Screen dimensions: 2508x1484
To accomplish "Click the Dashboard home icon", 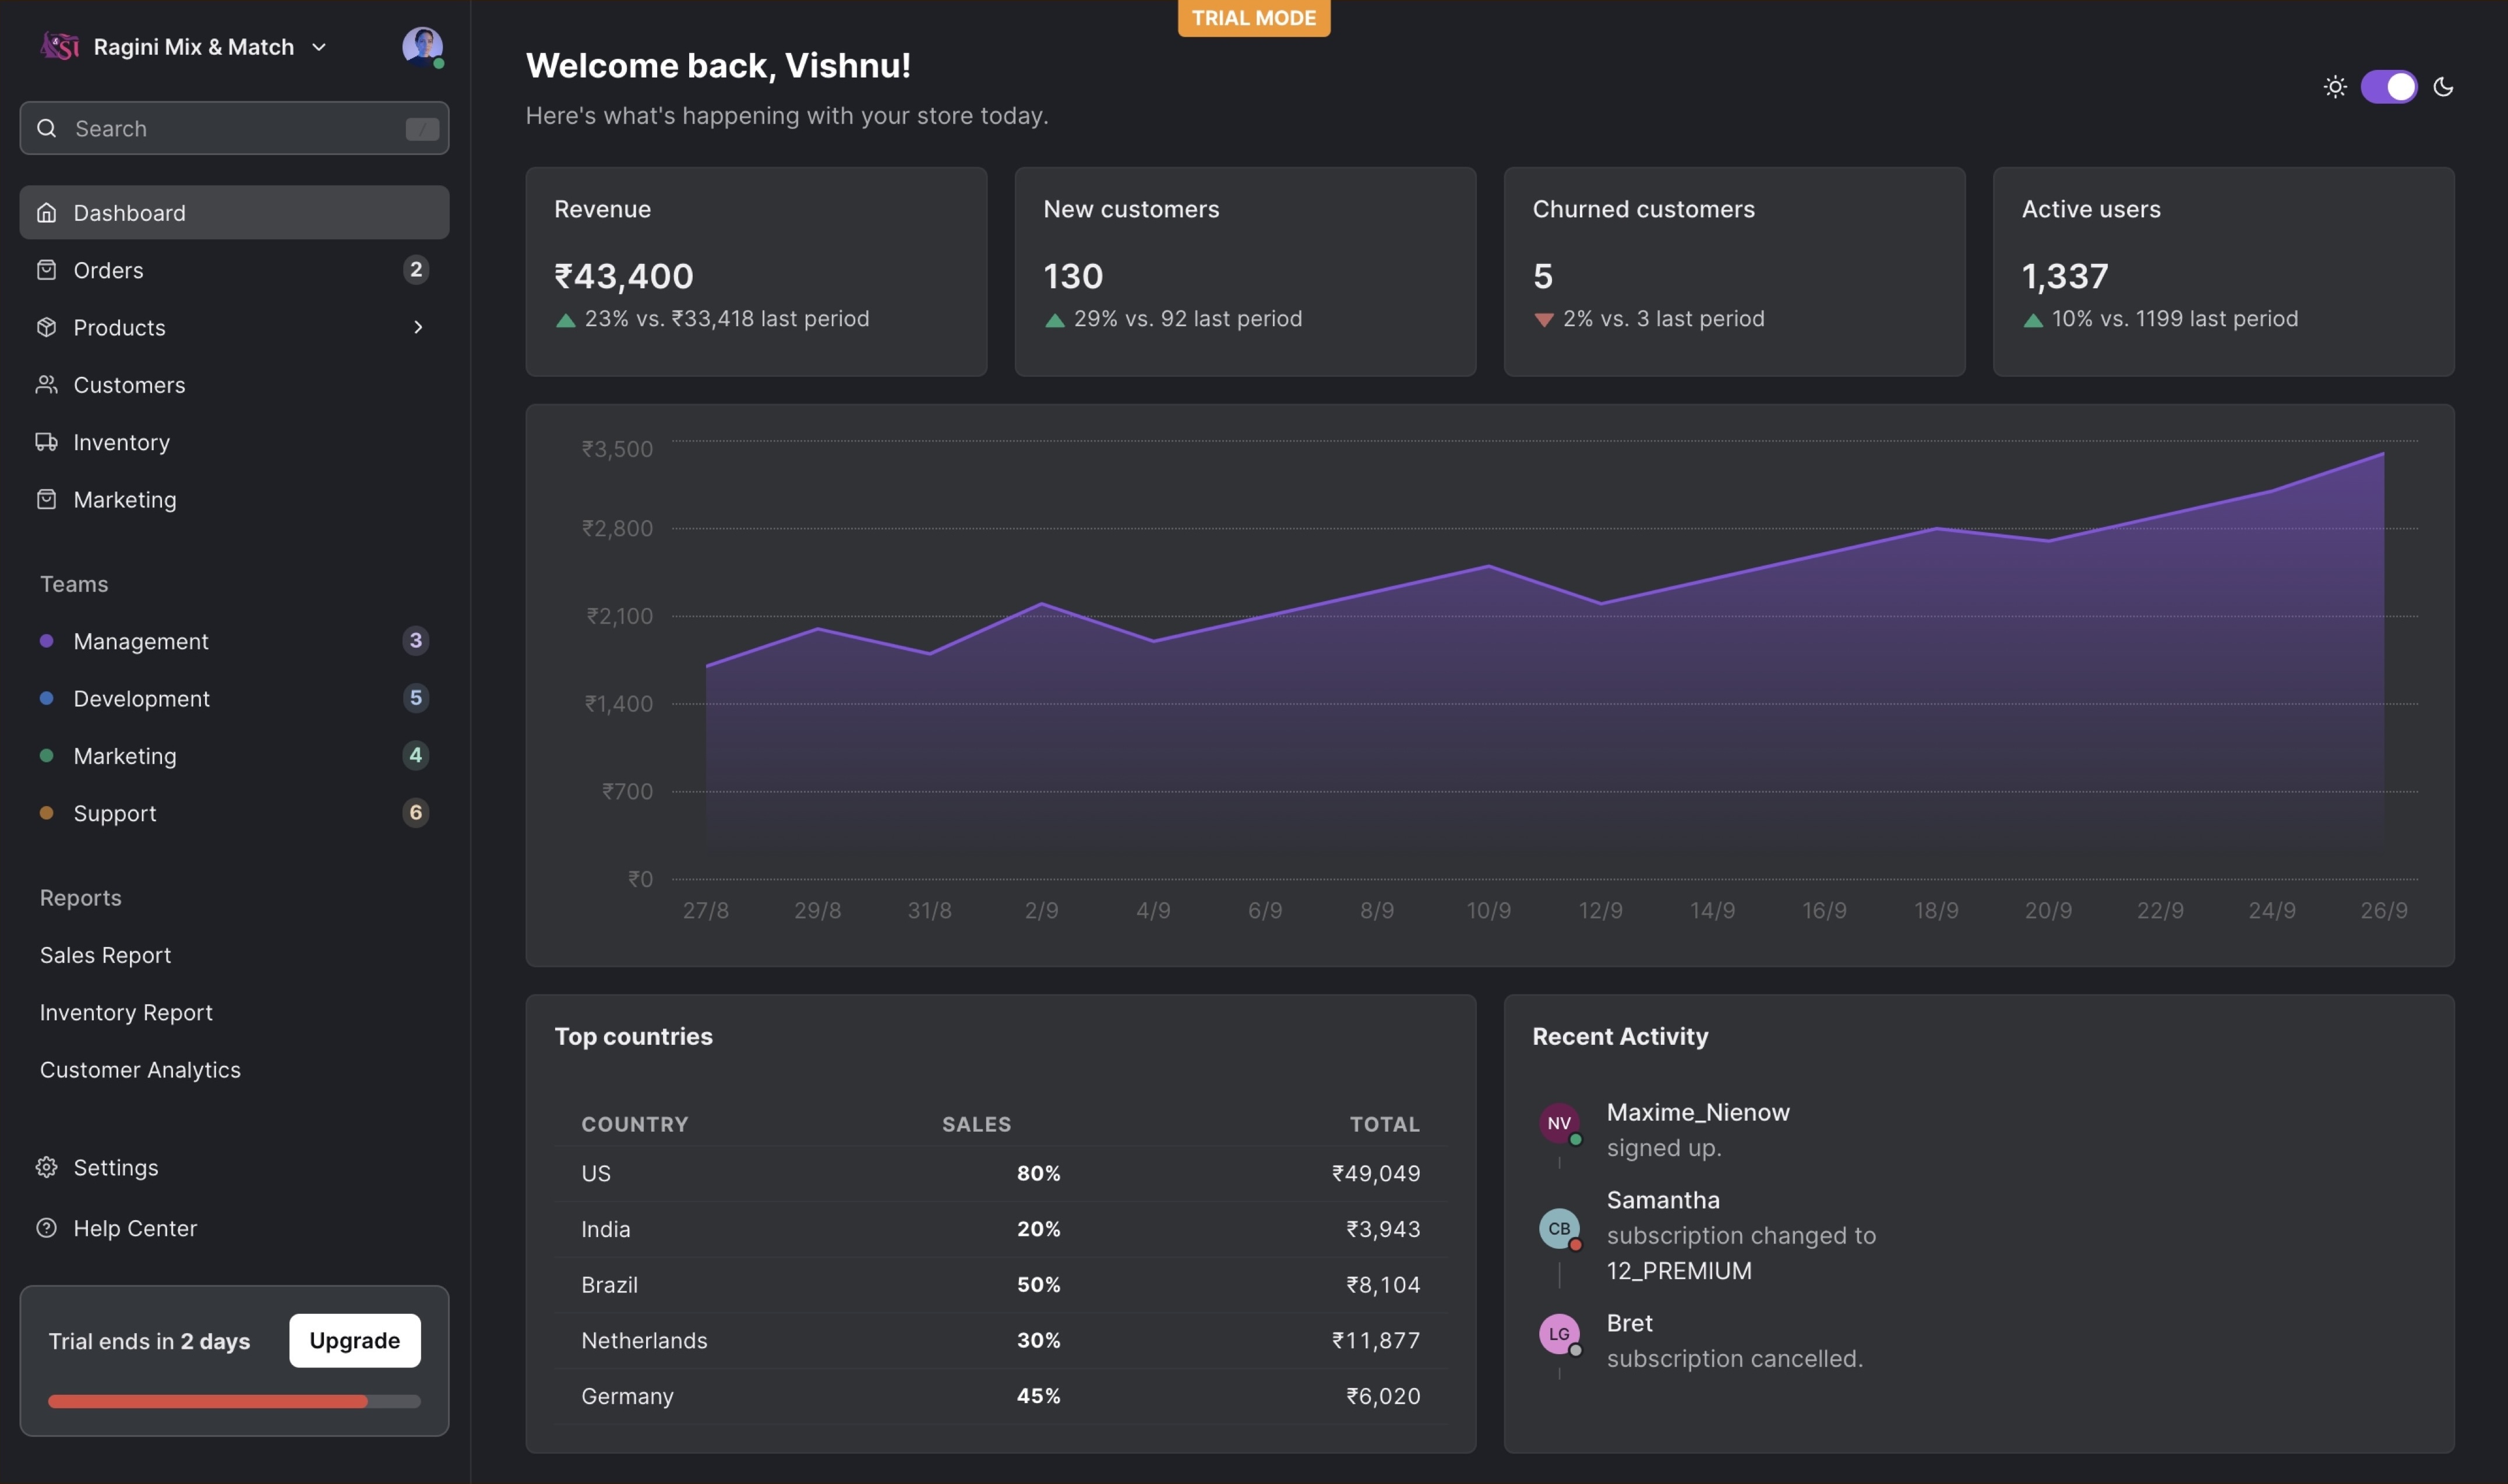I will point(46,212).
